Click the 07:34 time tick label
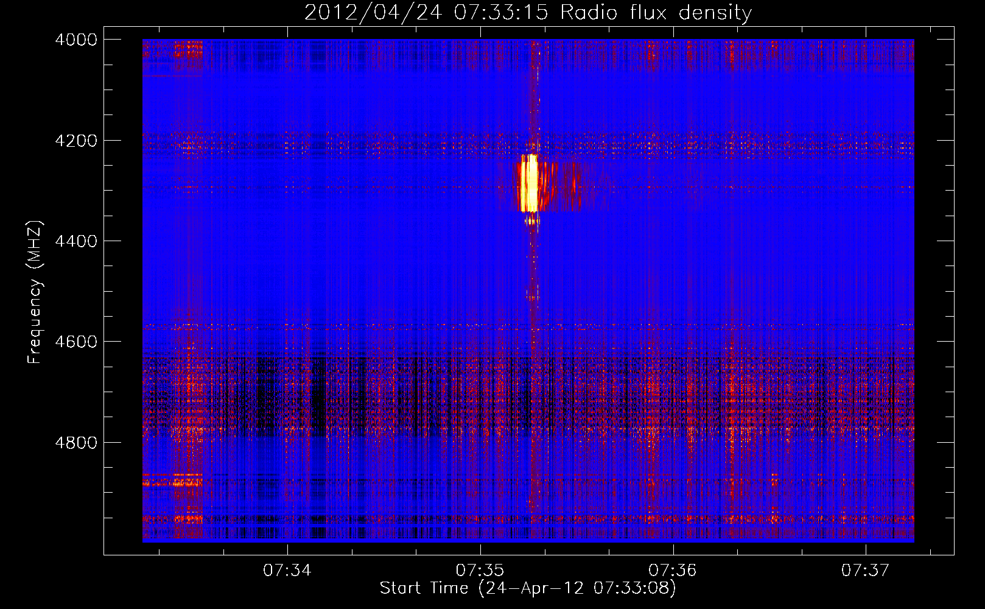The width and height of the screenshot is (985, 609). click(x=287, y=571)
